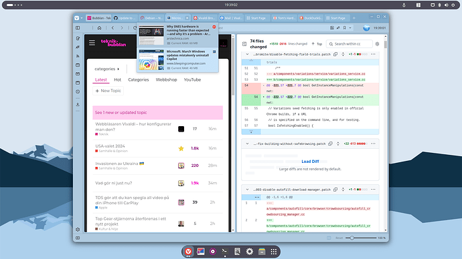Open the Notes panel in Vivaldi sidebar
This screenshot has height=259, width=462.
click(78, 39)
